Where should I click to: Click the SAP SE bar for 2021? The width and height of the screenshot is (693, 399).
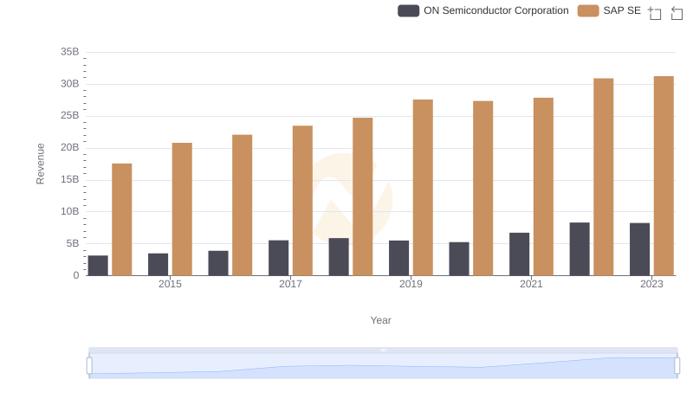(544, 187)
